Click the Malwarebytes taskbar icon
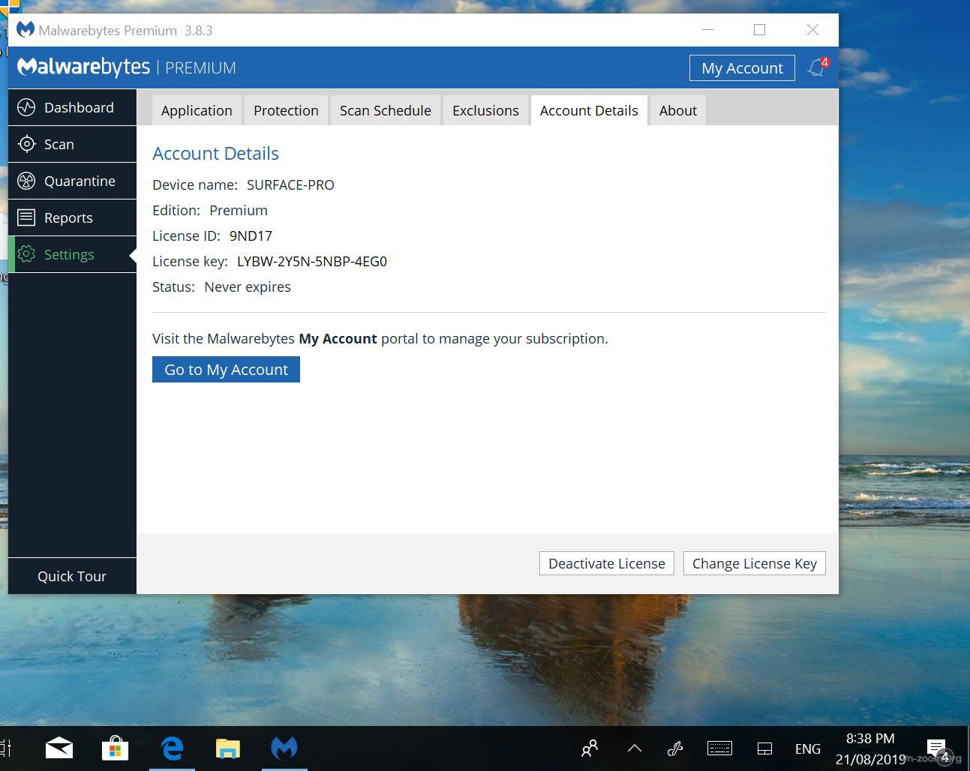The height and width of the screenshot is (771, 970). (284, 748)
